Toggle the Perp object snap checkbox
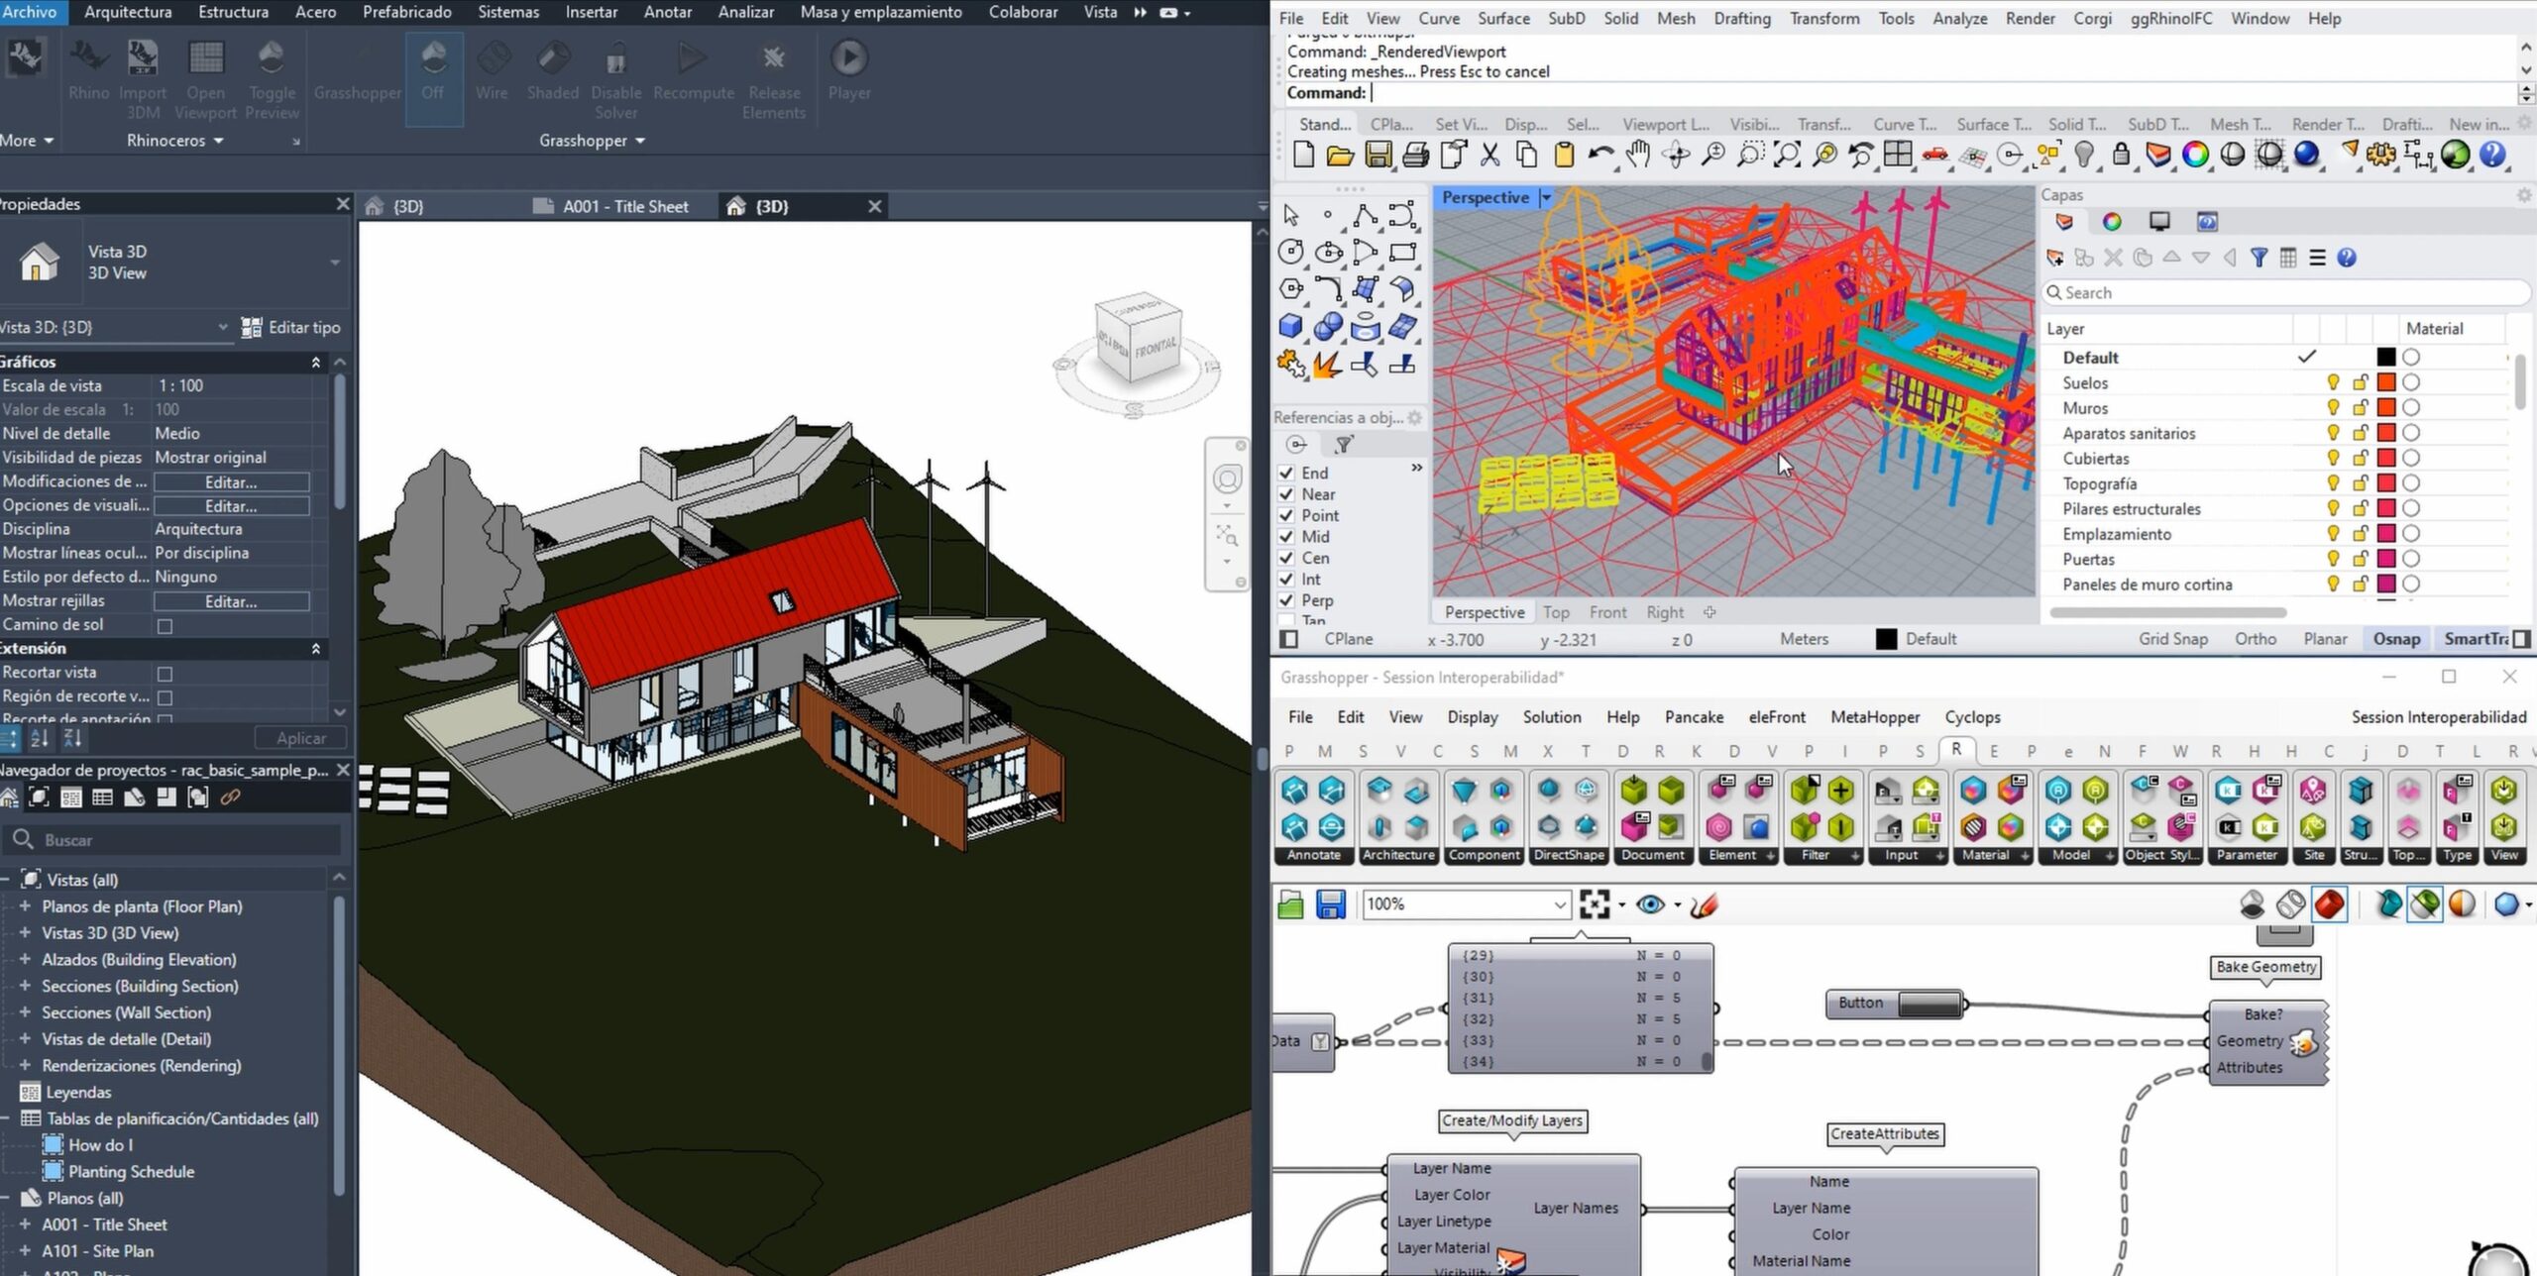Image resolution: width=2537 pixels, height=1276 pixels. pos(1286,599)
